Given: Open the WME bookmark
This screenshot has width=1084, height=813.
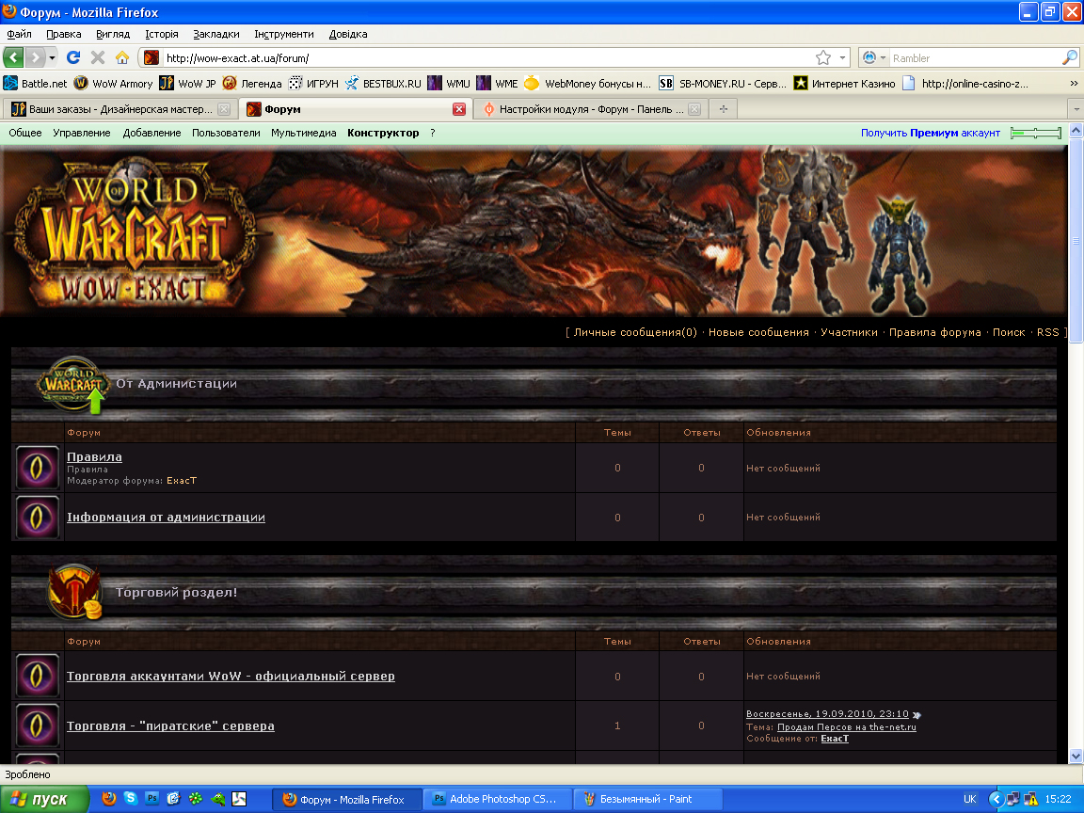Looking at the screenshot, I should pos(497,84).
